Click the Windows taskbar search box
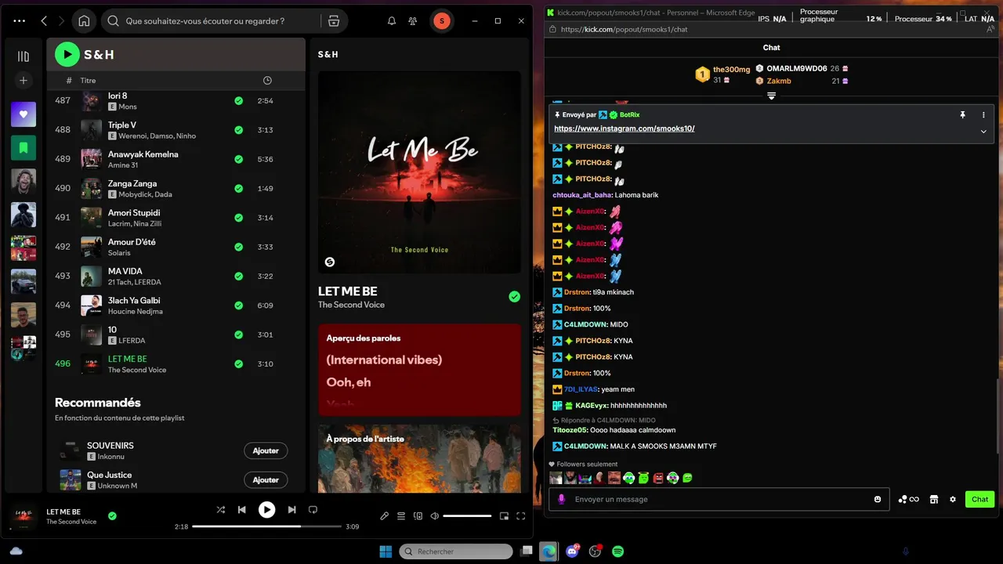The height and width of the screenshot is (564, 1003). click(456, 551)
